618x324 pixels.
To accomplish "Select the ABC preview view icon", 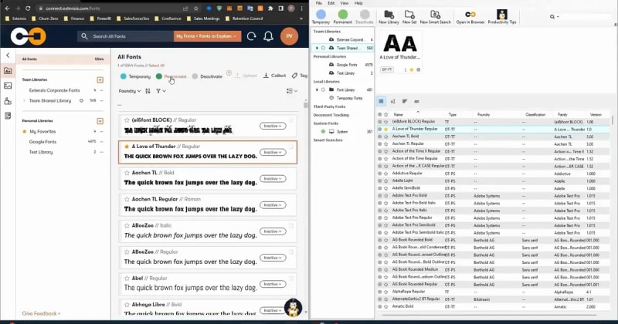I will click(x=416, y=102).
